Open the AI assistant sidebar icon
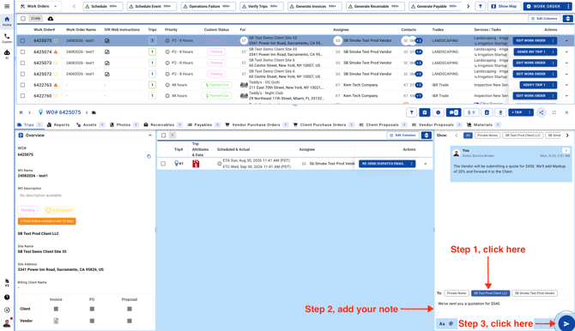Viewport: 575px width, 331px height. click(7, 54)
